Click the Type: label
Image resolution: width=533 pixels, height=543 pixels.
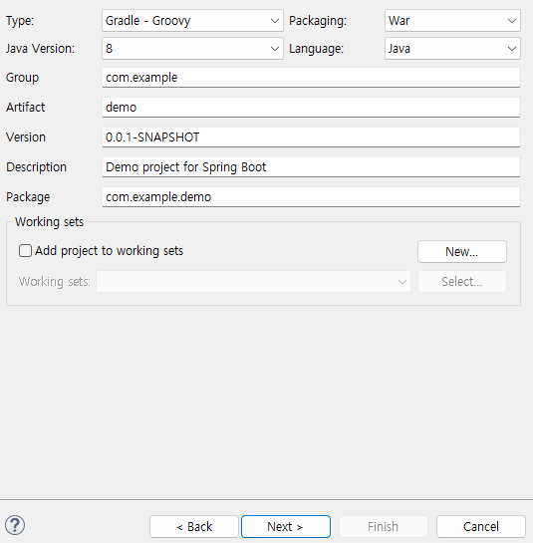click(20, 21)
